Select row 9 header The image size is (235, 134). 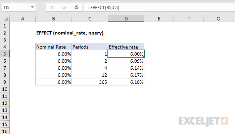coord(5,82)
